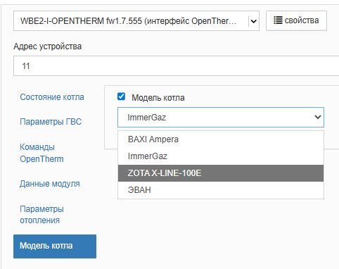
Task: Choose ZOTA X-LINE-100E boiler model
Action: tap(221, 173)
